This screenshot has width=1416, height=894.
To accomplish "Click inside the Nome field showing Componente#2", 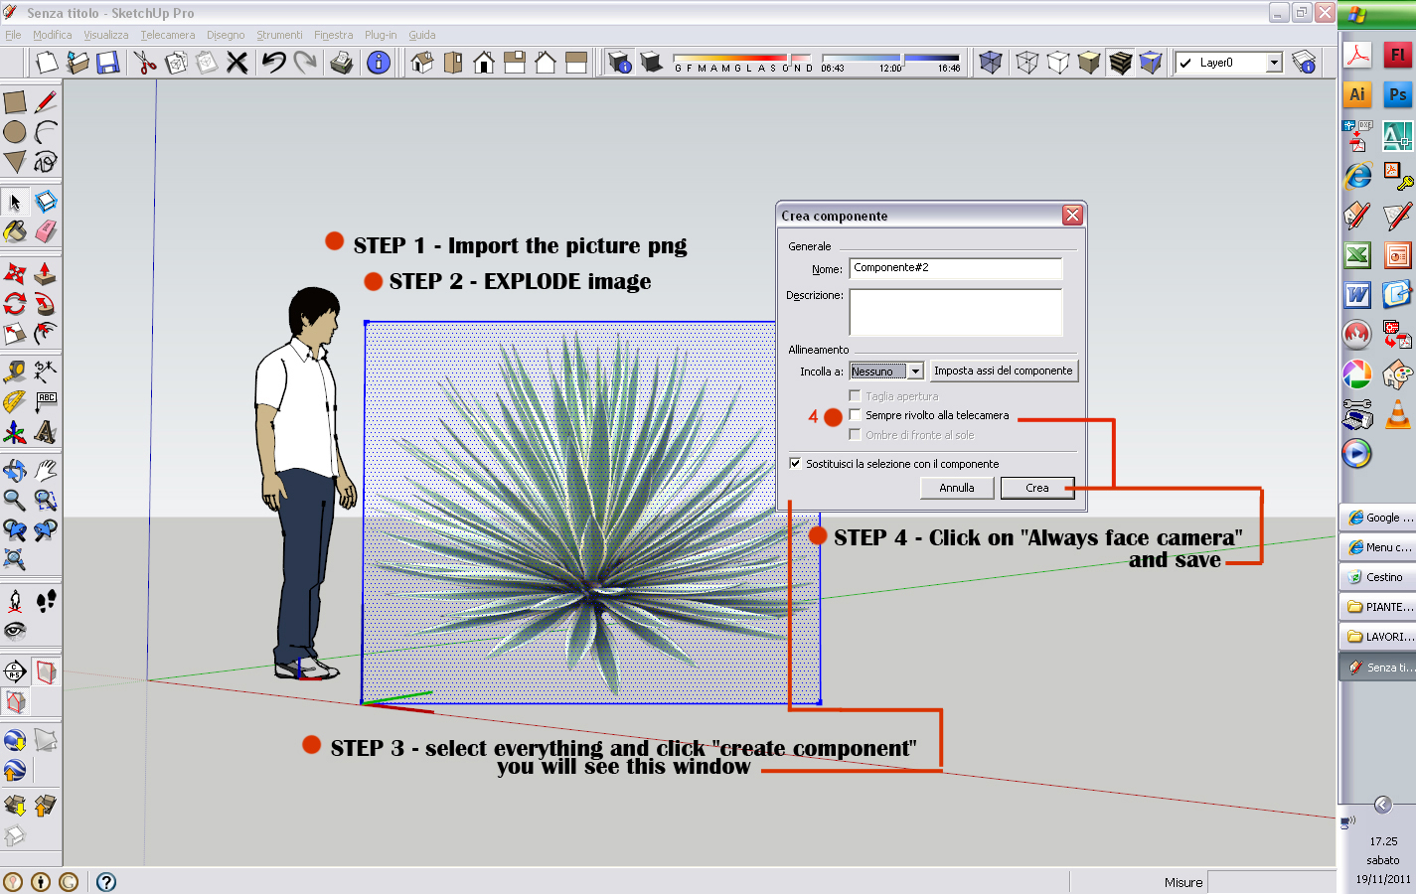I will pyautogui.click(x=954, y=268).
